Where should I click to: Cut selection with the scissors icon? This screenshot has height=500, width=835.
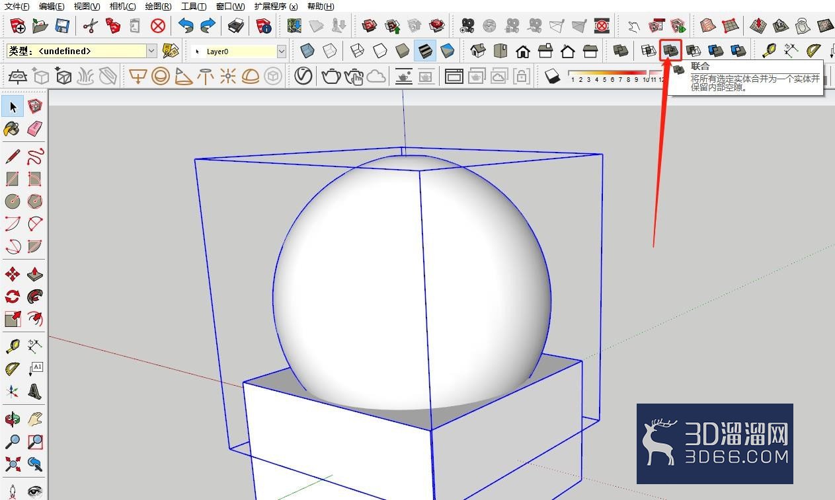91,26
